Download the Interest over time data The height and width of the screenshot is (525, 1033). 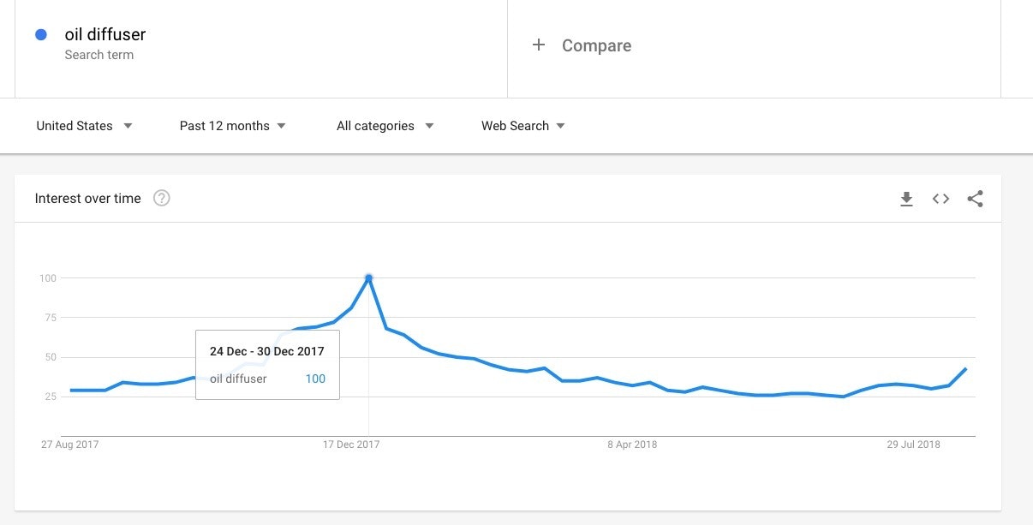(x=906, y=199)
